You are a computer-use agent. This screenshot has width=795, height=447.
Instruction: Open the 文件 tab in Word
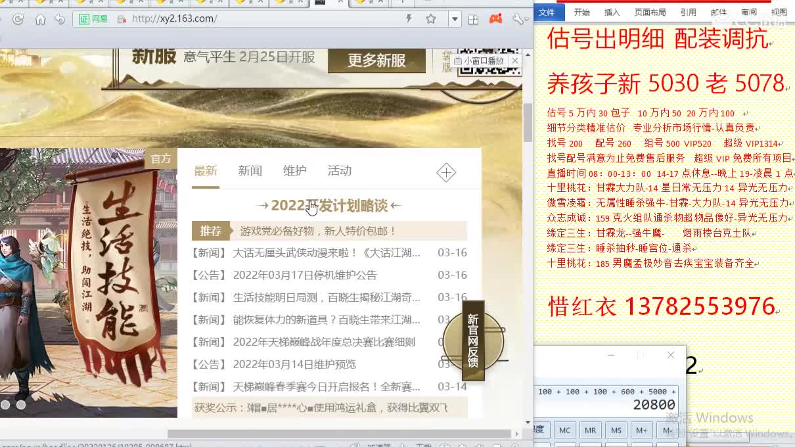(x=547, y=12)
